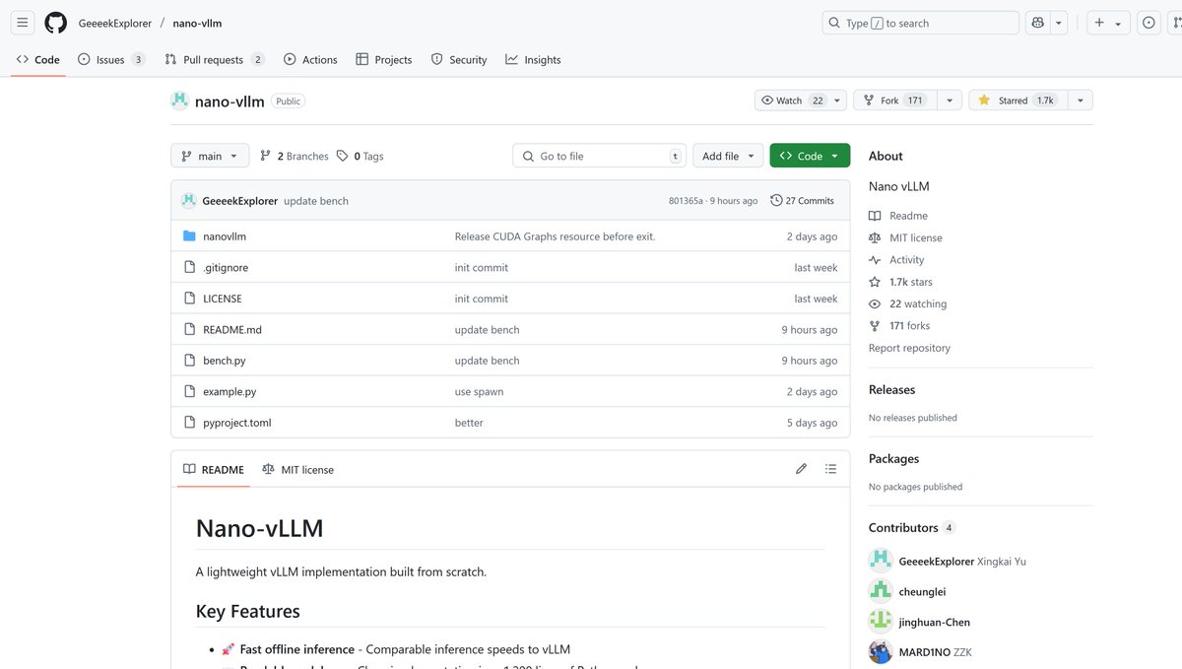Click the pencil edit README icon
1182x669 pixels.
(x=801, y=469)
